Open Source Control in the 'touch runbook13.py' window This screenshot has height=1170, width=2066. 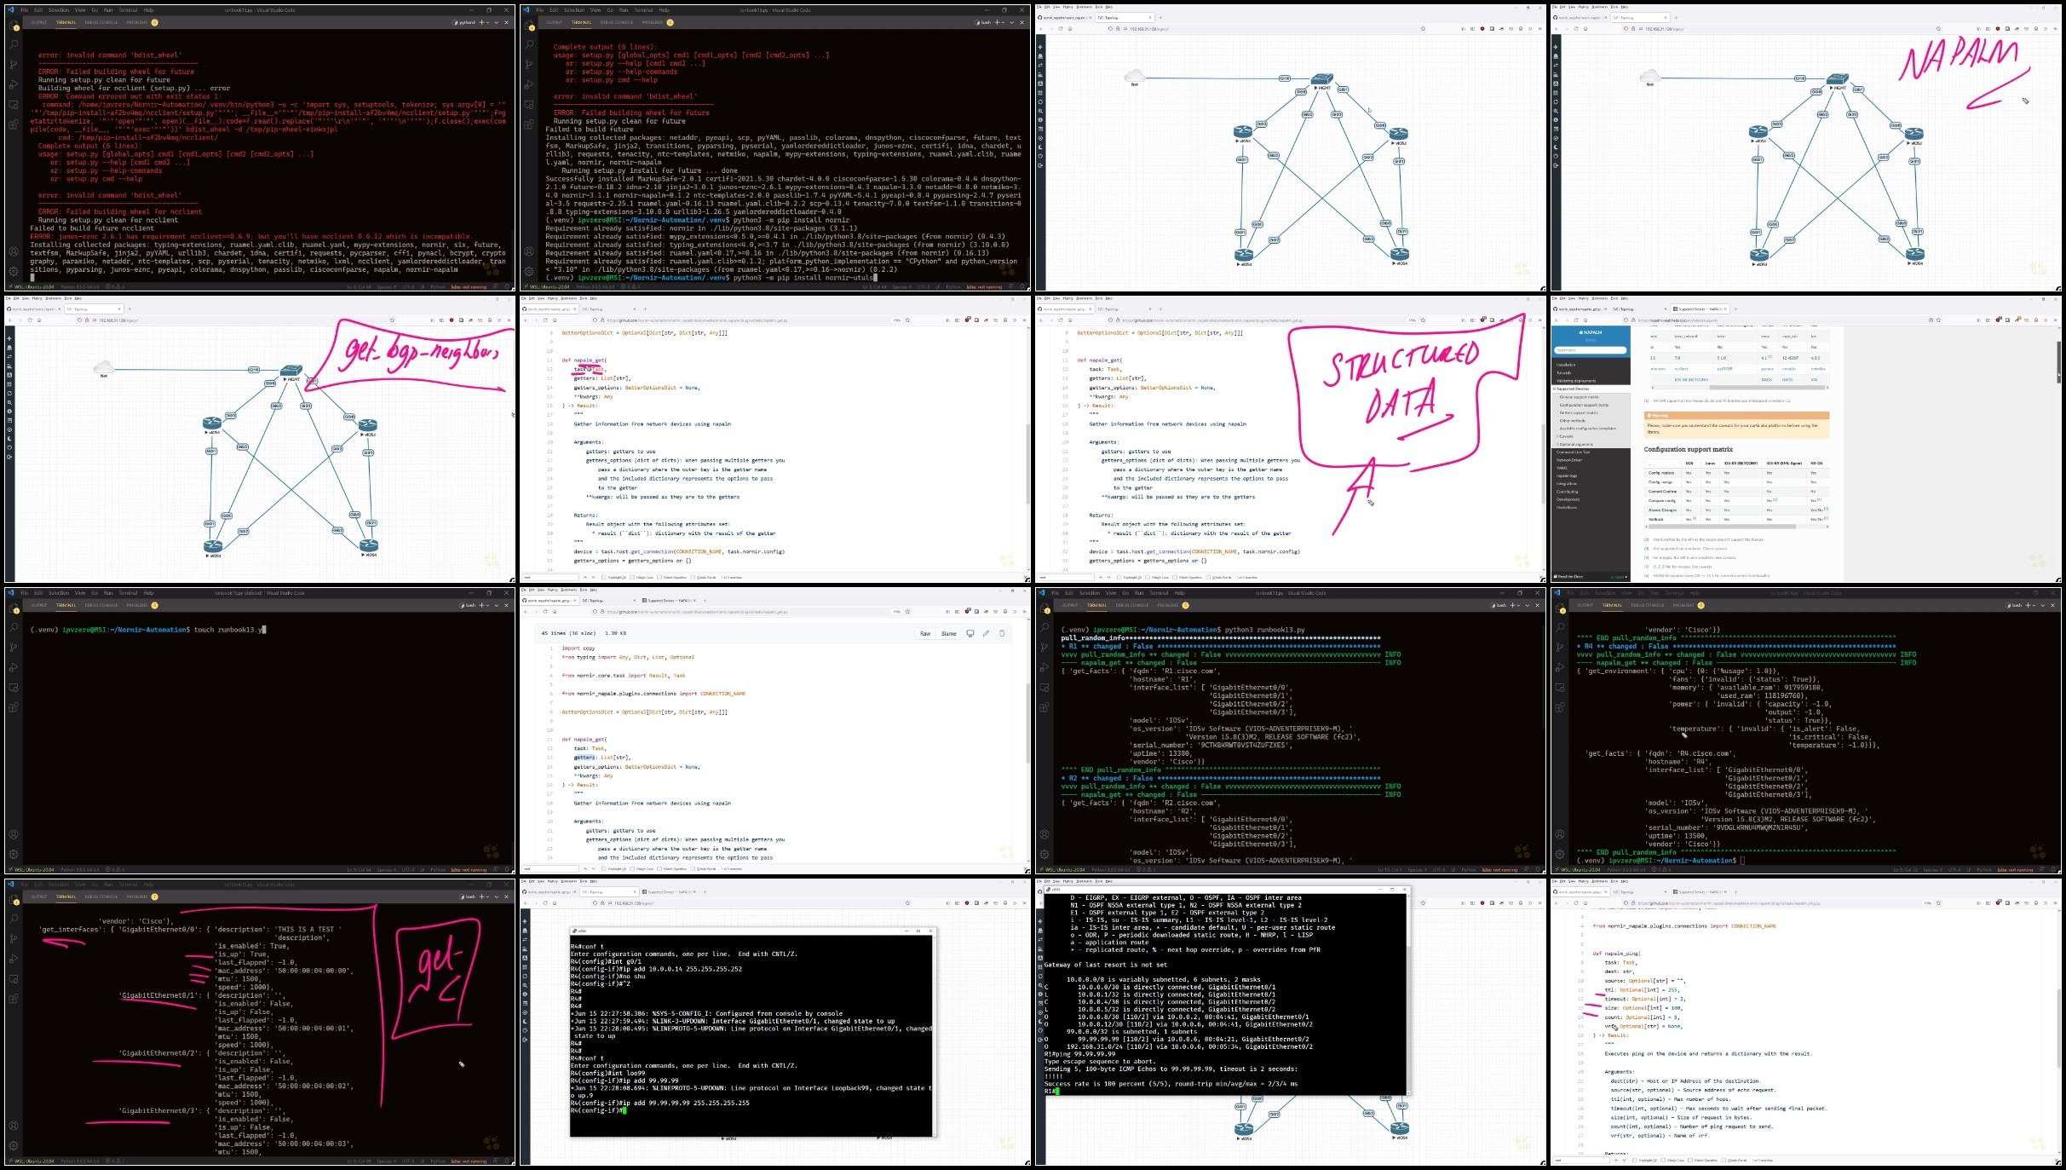pyautogui.click(x=14, y=647)
